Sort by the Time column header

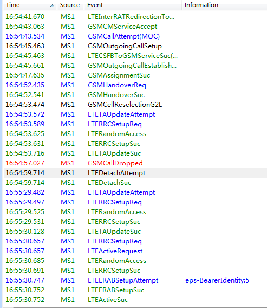(30, 5)
